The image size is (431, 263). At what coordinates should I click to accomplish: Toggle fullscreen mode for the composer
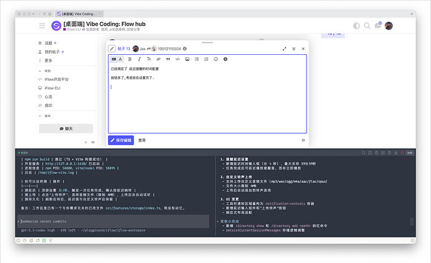click(x=284, y=48)
